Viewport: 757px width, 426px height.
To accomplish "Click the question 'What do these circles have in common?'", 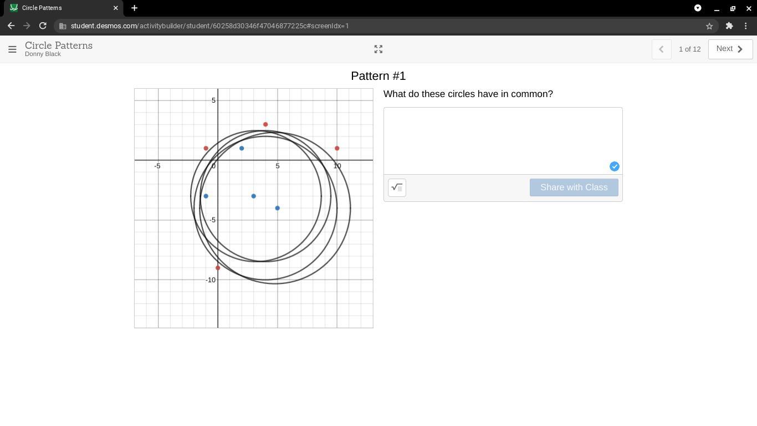I will point(468,94).
